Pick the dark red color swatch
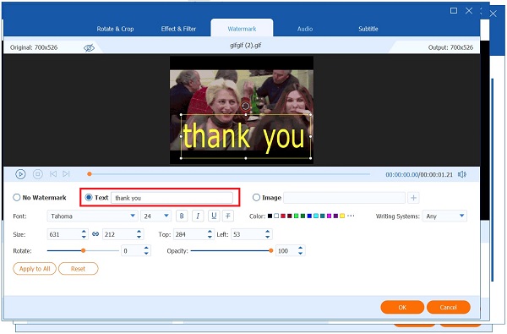The width and height of the screenshot is (507, 334). tap(290, 216)
